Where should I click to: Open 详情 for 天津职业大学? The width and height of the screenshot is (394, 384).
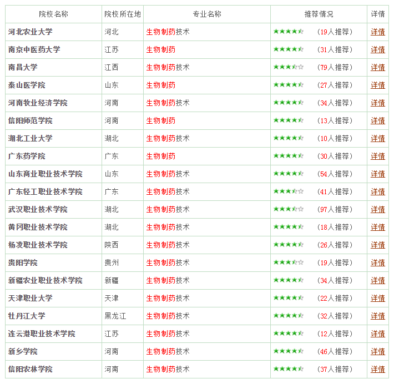coord(378,299)
